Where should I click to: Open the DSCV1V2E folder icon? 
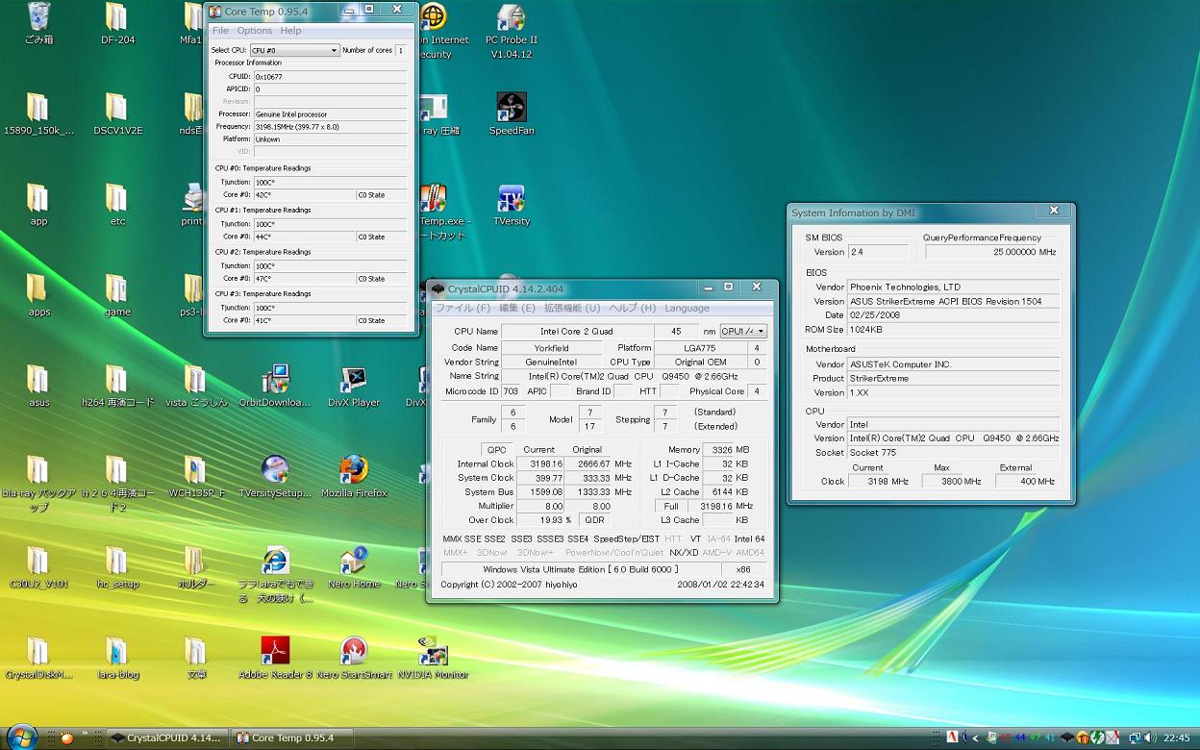117,113
